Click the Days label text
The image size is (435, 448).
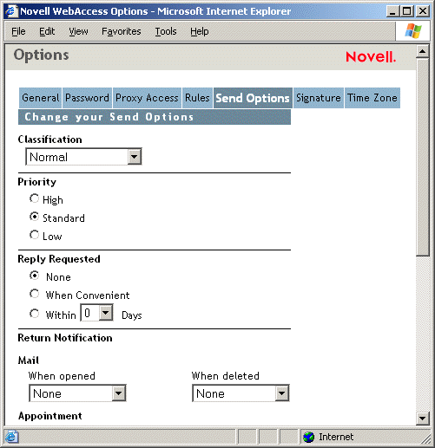(x=132, y=315)
